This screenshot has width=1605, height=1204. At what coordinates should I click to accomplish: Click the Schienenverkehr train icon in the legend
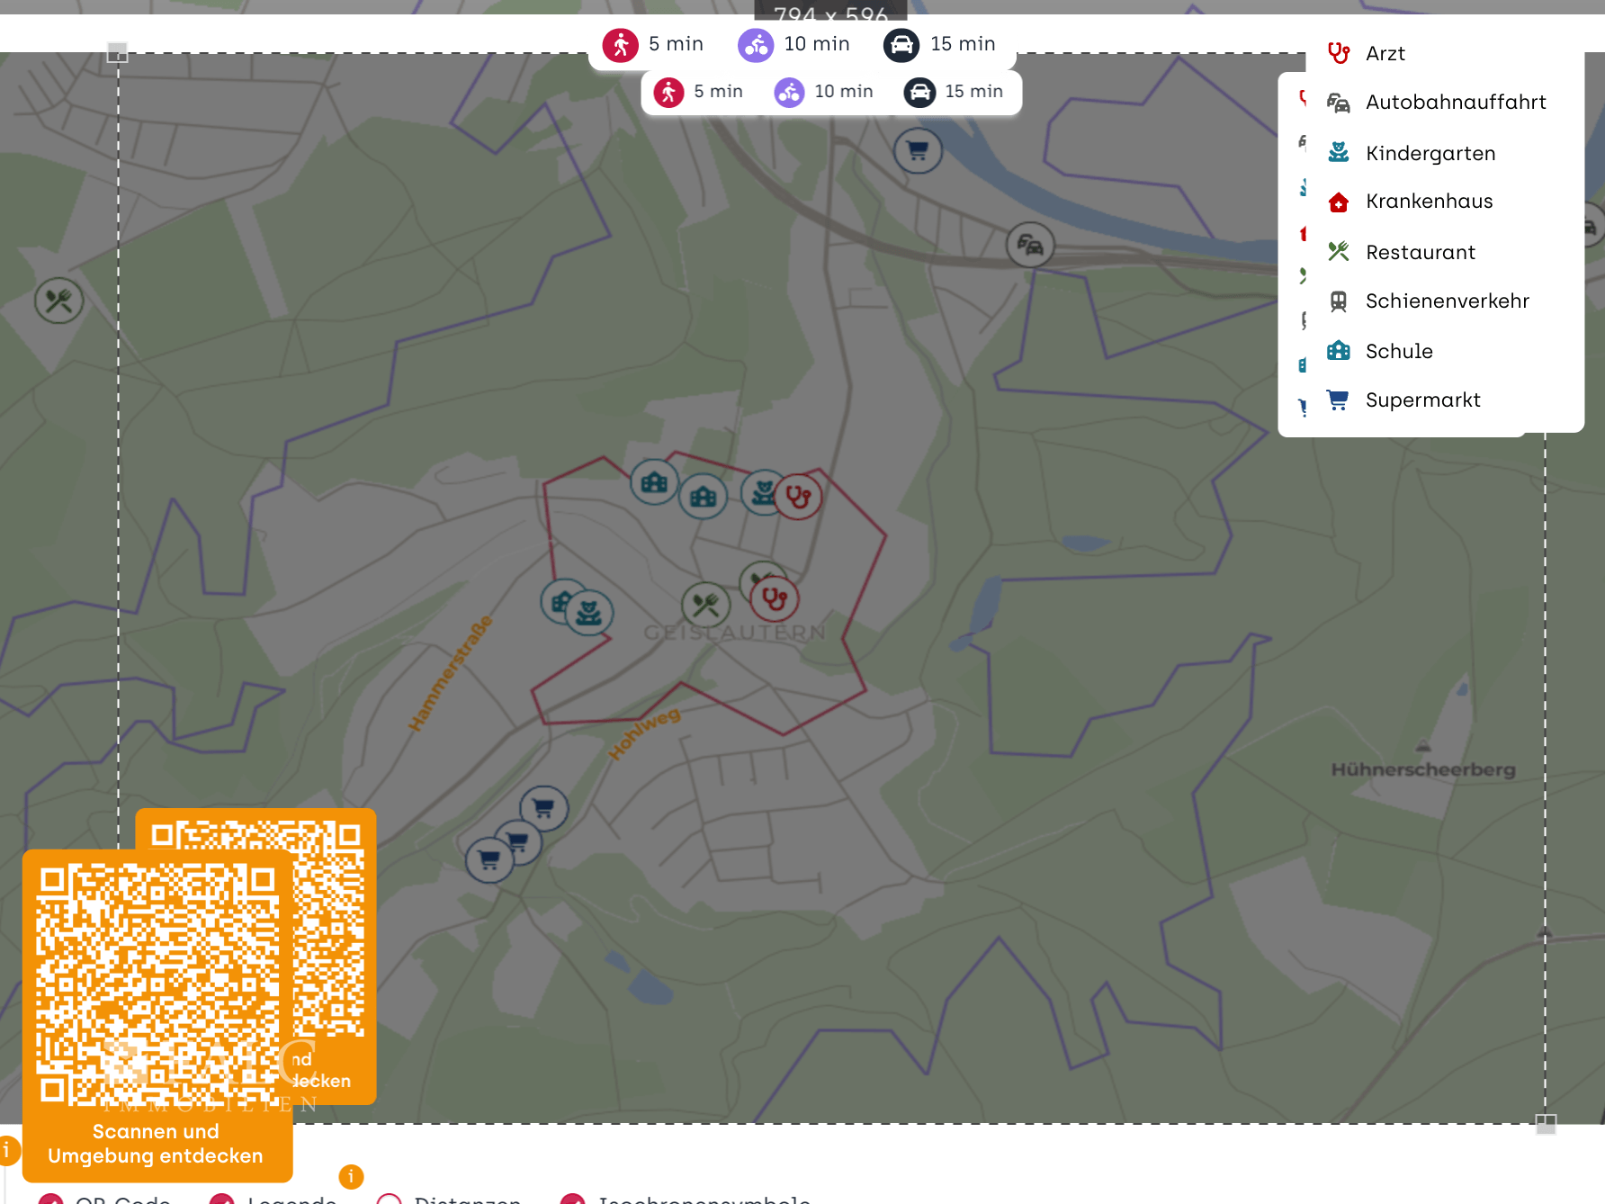click(x=1338, y=301)
